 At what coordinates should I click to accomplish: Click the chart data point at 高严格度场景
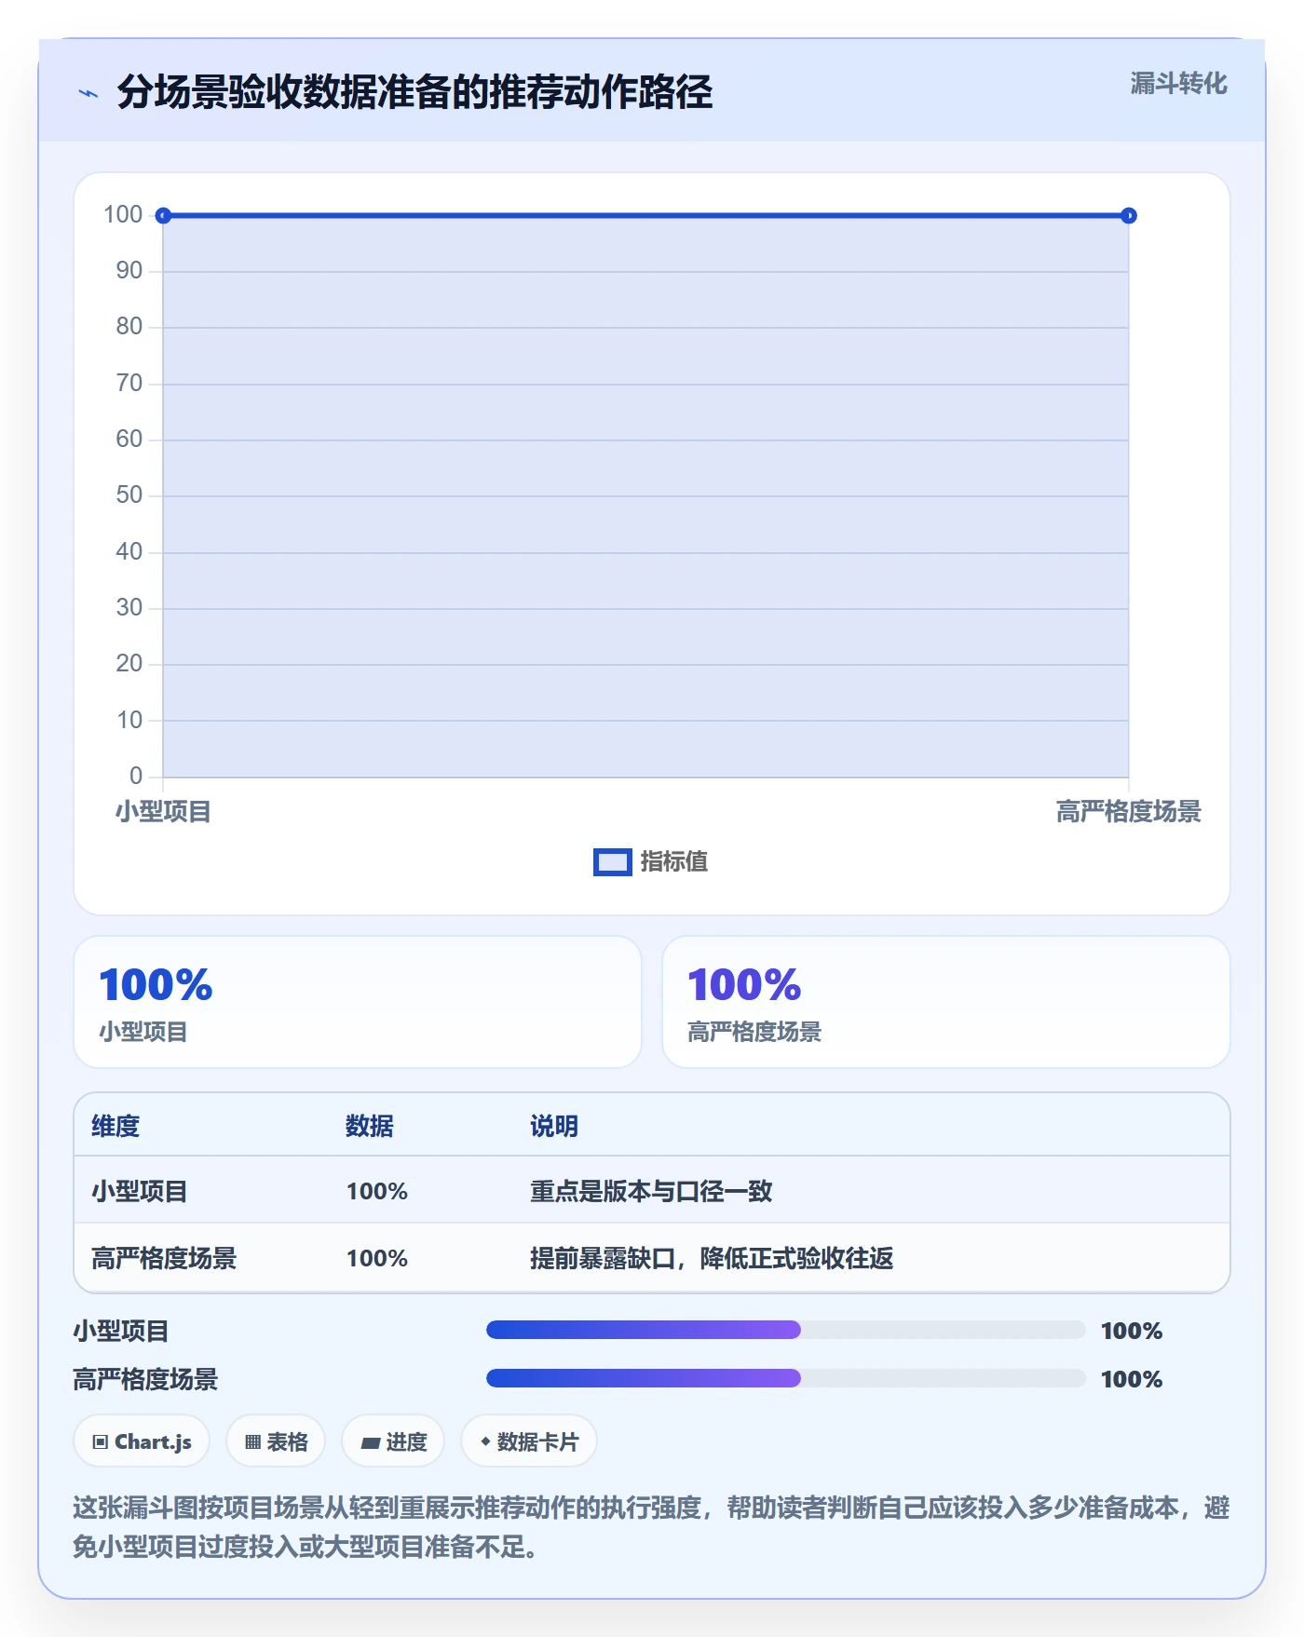(x=1129, y=216)
